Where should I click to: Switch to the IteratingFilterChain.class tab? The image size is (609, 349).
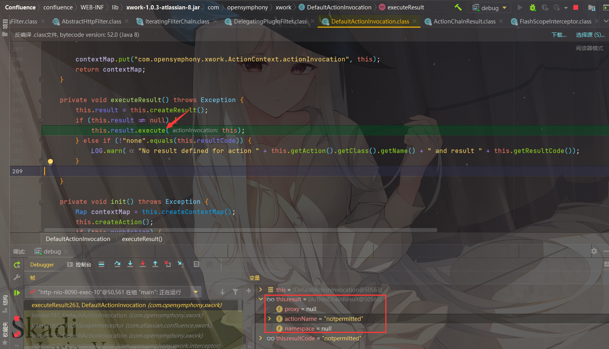(177, 22)
